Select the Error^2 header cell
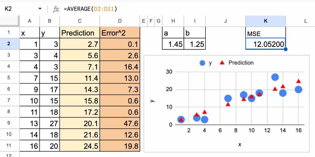The width and height of the screenshot is (315, 157). pyautogui.click(x=120, y=33)
